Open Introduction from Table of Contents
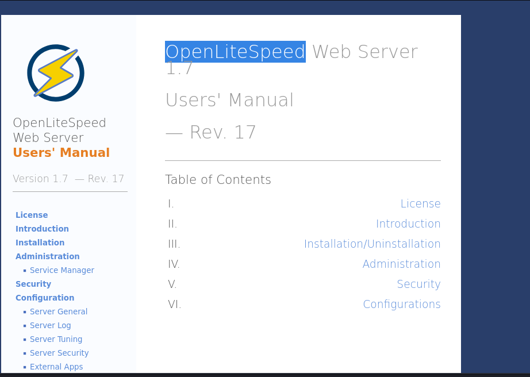530x377 pixels. (408, 224)
